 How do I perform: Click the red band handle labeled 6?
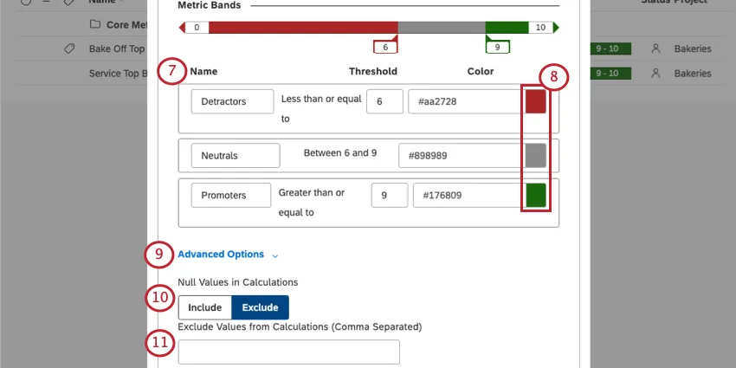tap(385, 47)
